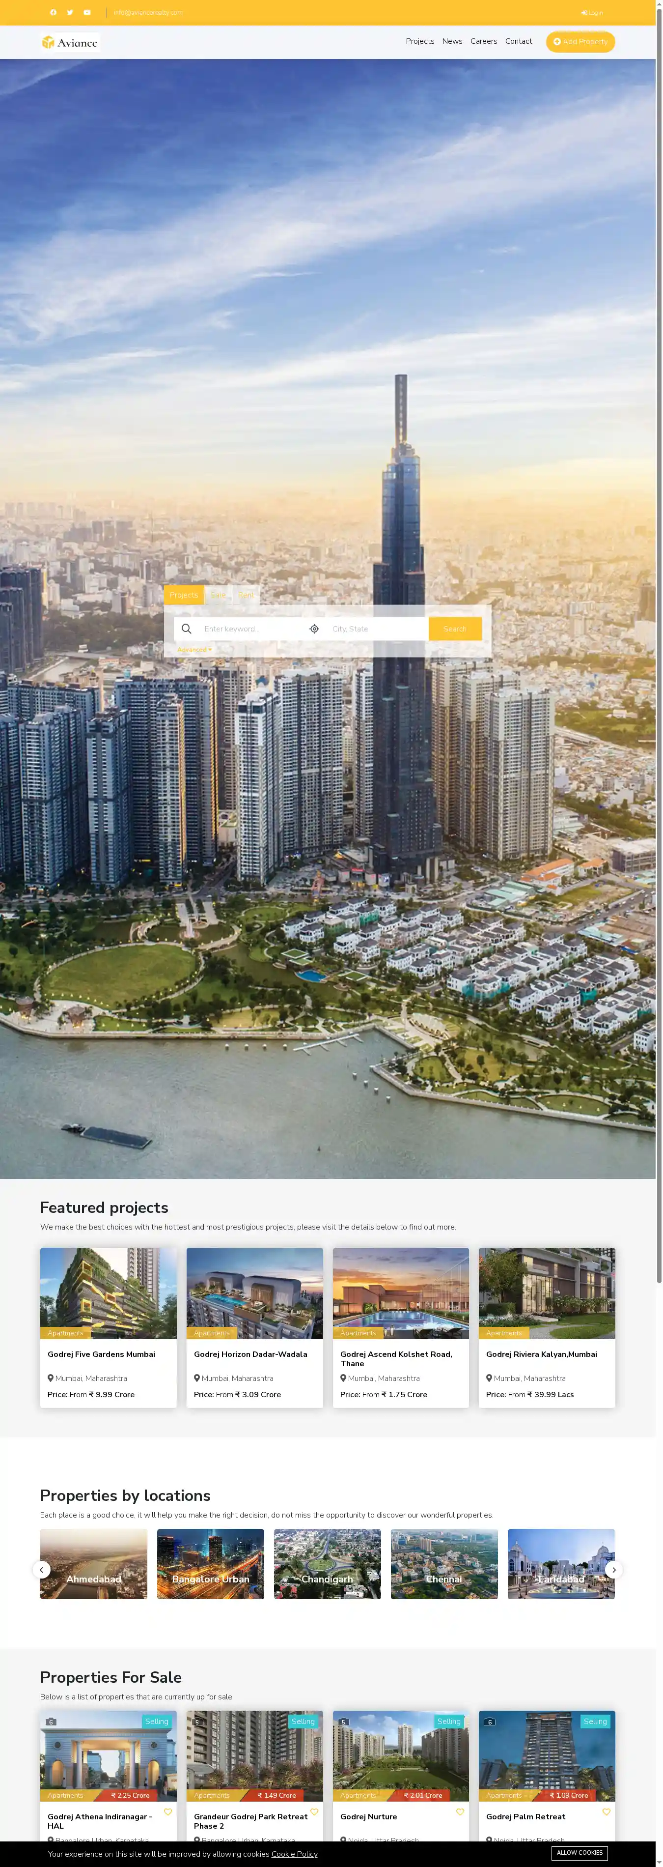Viewport: 663px width, 1867px height.
Task: Open the Bangalore Urban location thumbnail
Action: coord(211,1564)
